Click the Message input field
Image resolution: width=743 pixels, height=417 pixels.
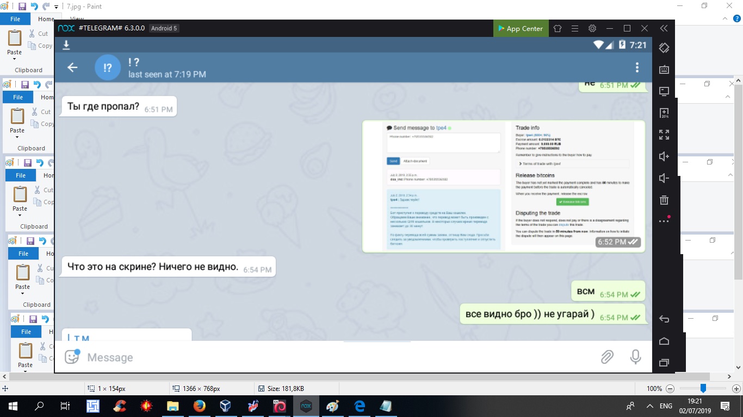click(337, 357)
